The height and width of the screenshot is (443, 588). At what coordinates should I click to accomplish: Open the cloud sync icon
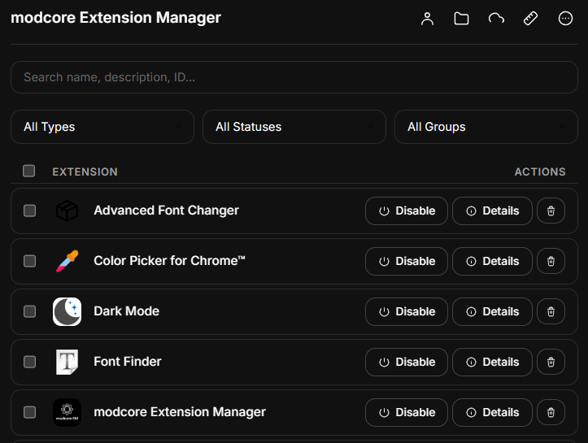click(496, 19)
